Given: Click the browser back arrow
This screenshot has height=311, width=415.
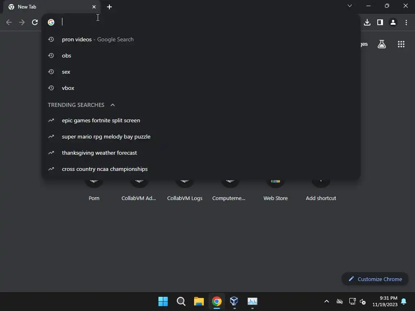Looking at the screenshot, I should 9,22.
